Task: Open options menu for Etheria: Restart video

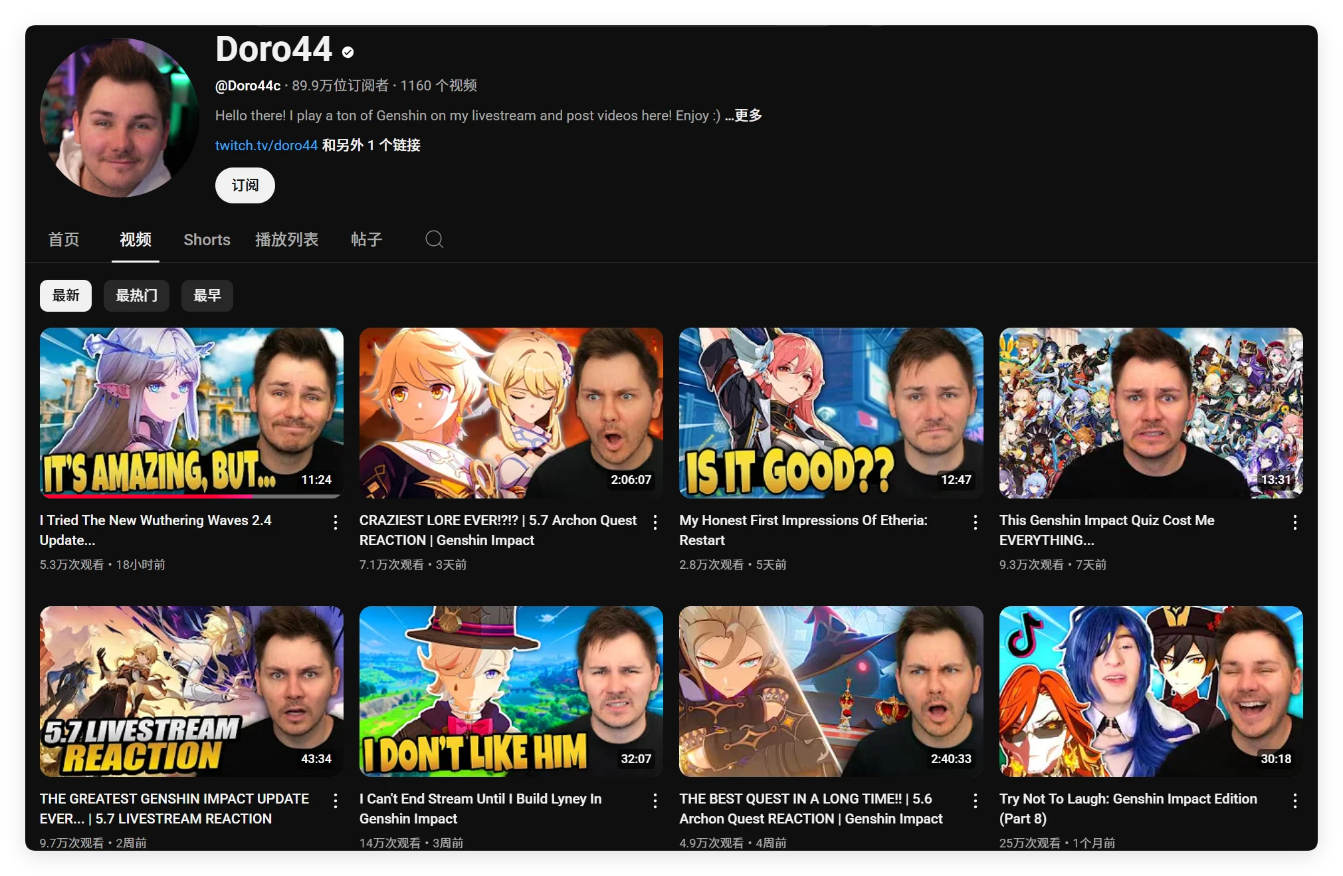Action: tap(975, 522)
